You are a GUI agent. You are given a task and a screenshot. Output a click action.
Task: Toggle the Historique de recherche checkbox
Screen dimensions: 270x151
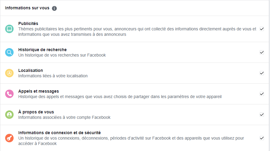point(262,52)
